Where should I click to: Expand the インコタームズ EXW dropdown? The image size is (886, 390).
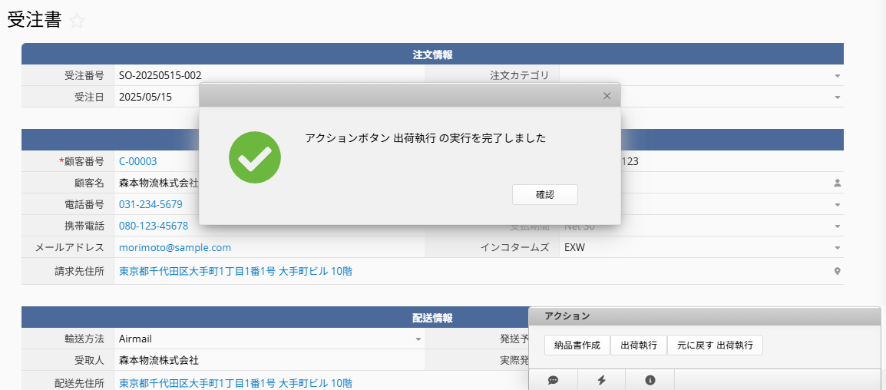tap(838, 247)
